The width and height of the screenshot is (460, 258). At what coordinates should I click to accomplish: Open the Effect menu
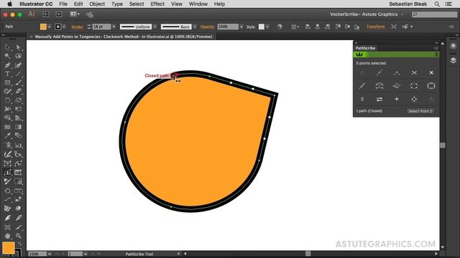coord(157,4)
